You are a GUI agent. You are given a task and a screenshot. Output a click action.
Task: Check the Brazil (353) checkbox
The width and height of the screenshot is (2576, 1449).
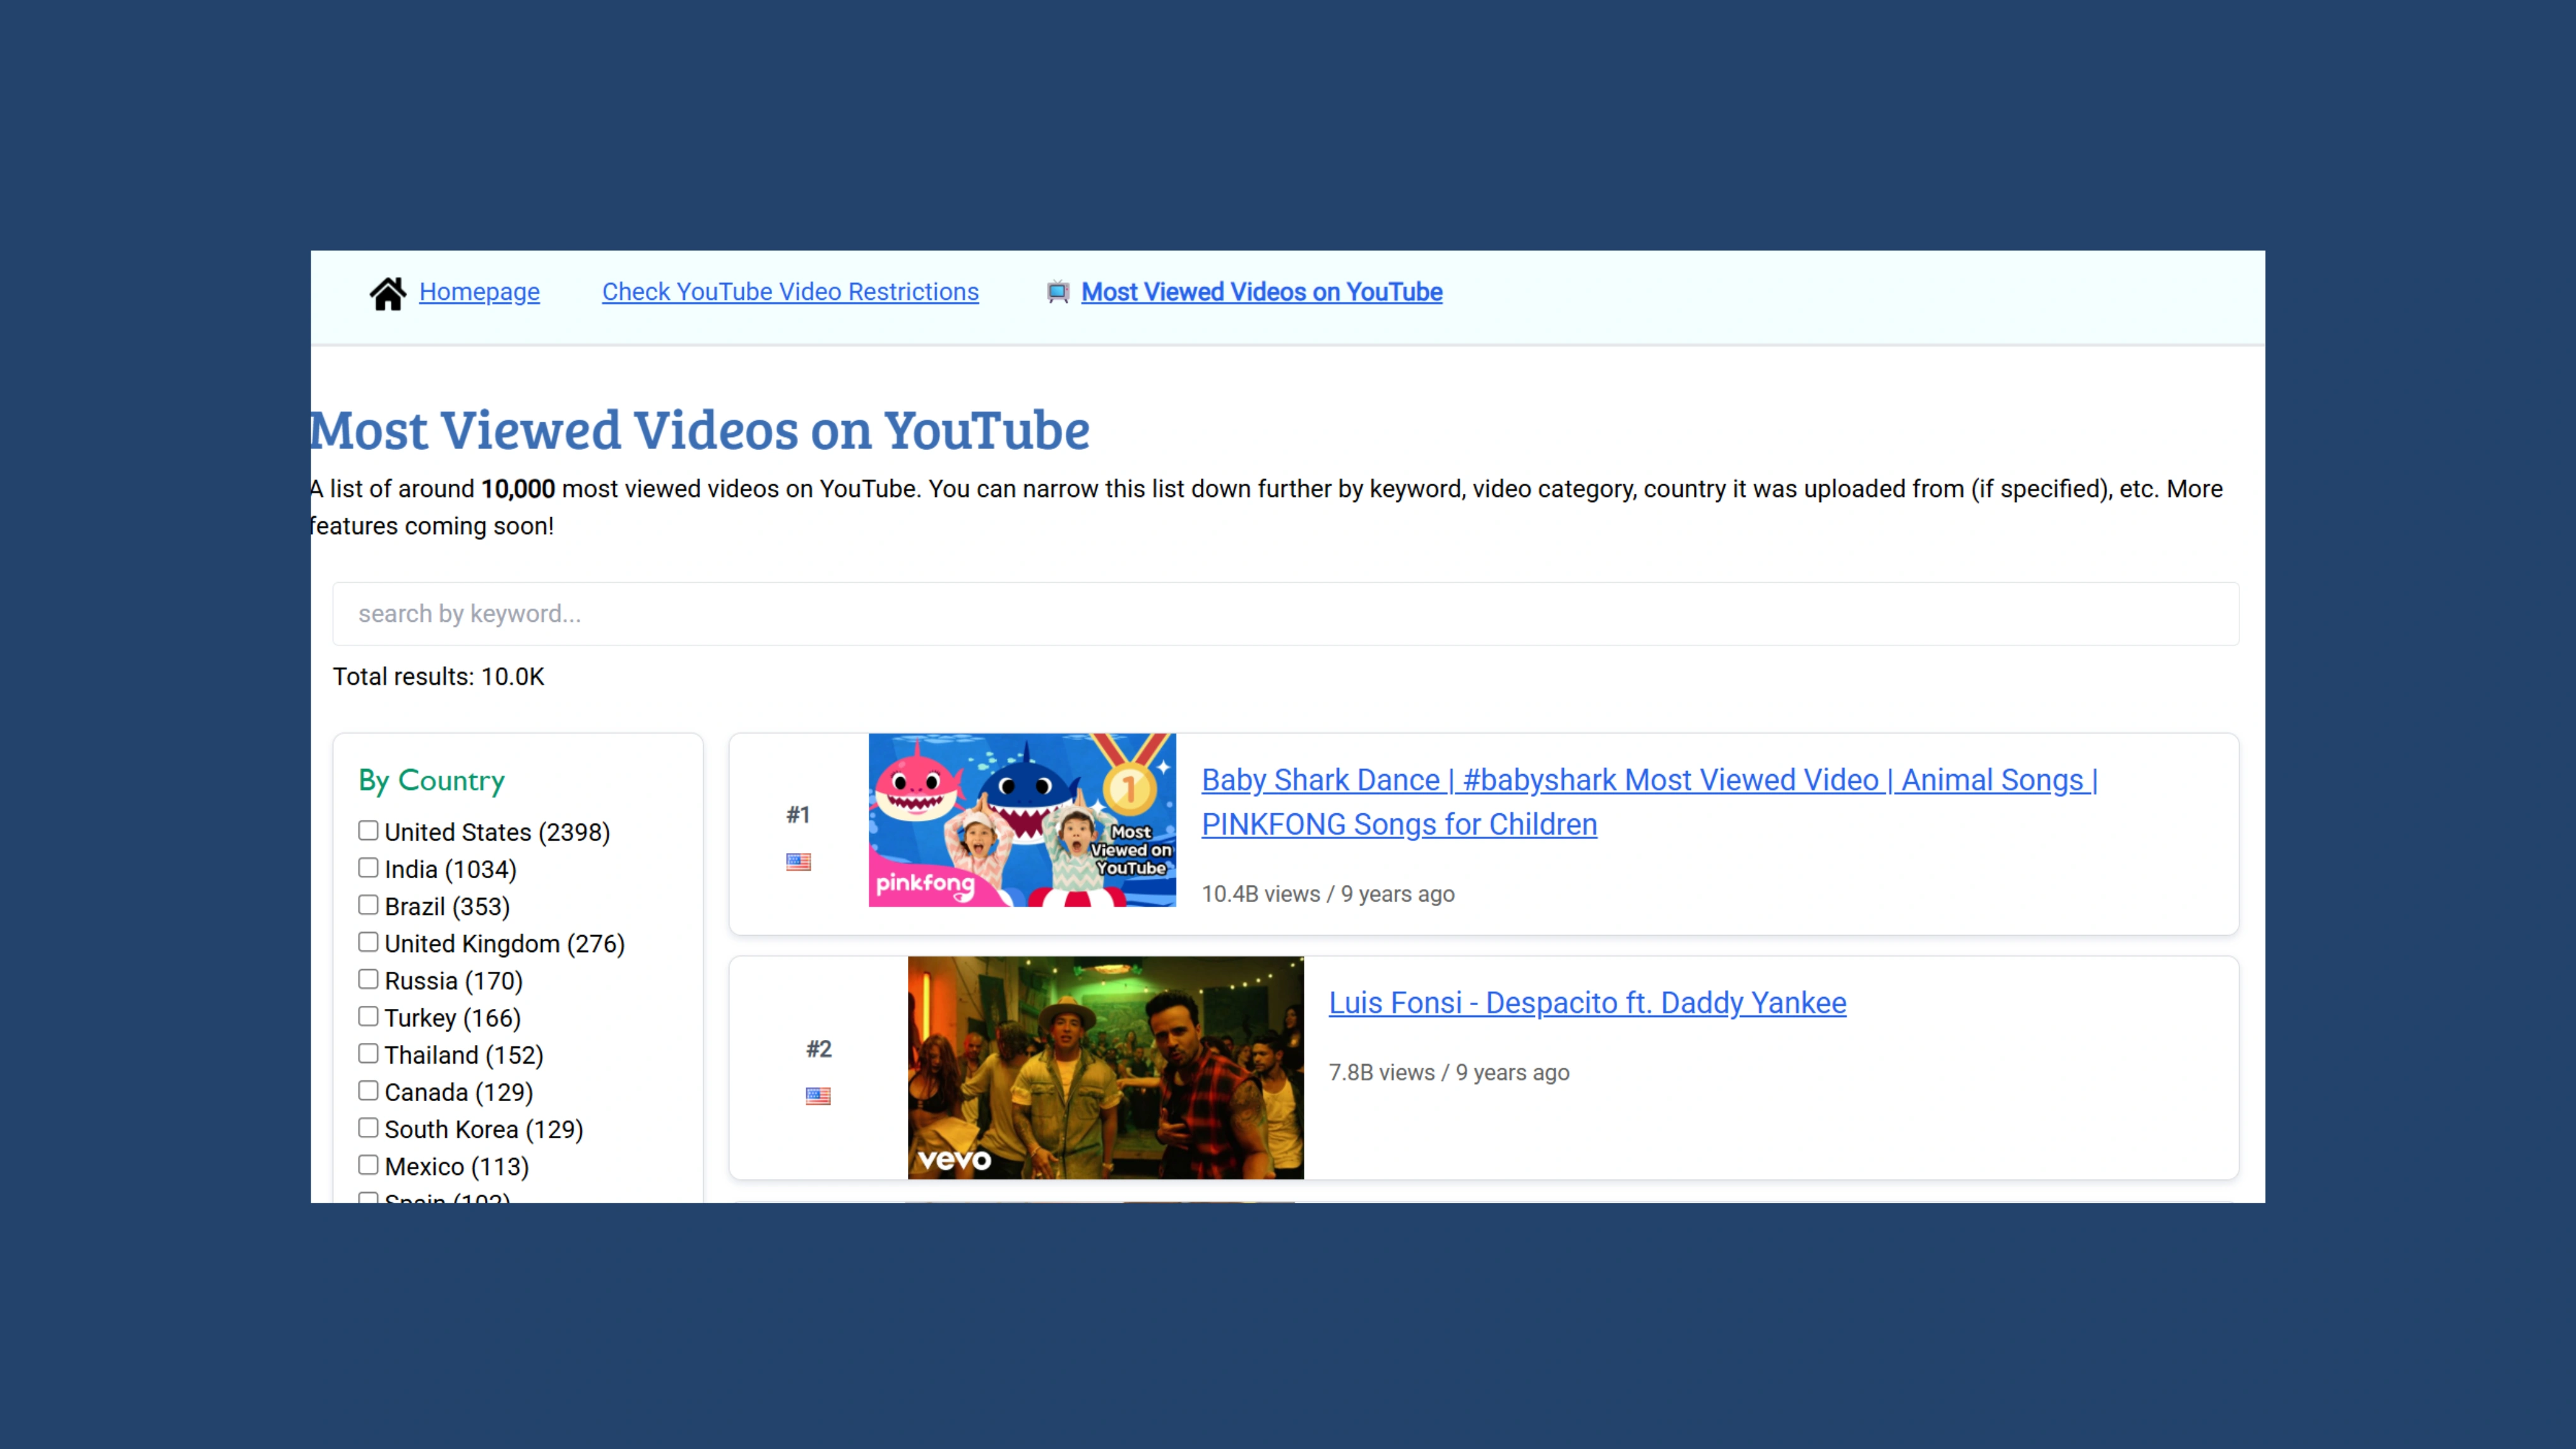[x=368, y=905]
